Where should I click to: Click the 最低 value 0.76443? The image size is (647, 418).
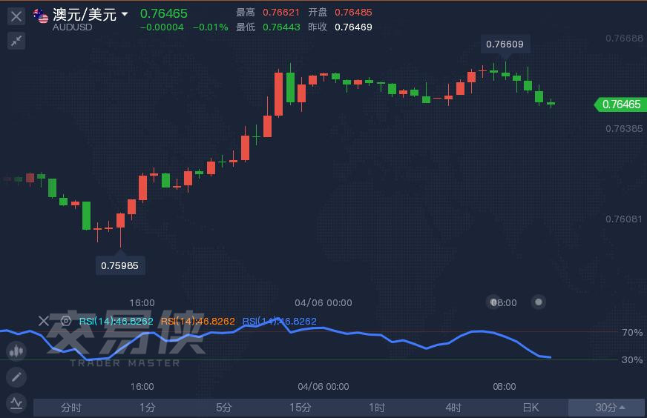[x=281, y=27]
